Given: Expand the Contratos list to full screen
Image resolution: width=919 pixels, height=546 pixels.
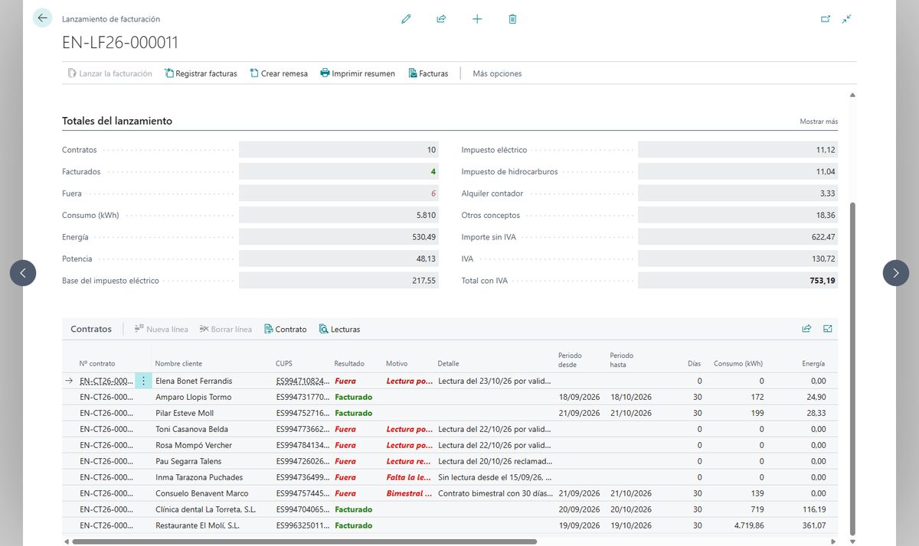Looking at the screenshot, I should coord(828,329).
